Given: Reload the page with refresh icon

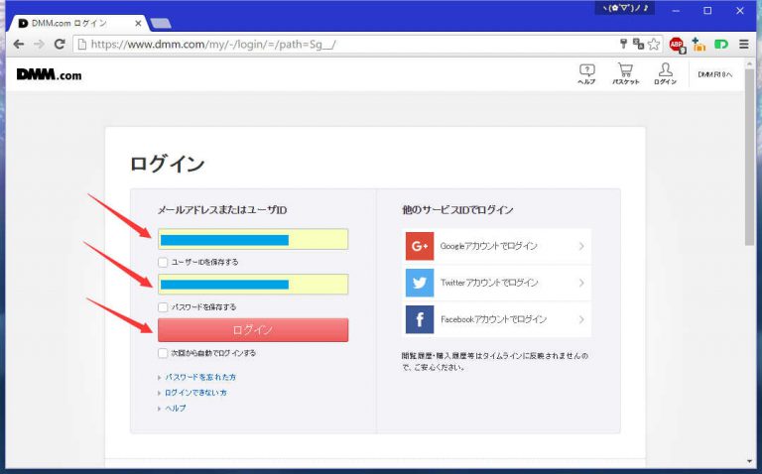Looking at the screenshot, I should [60, 45].
